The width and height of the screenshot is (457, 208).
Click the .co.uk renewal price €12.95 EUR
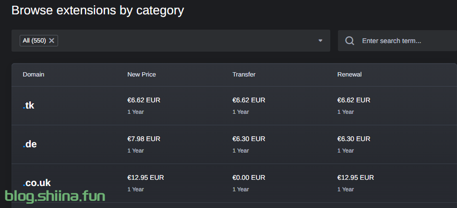pos(356,177)
